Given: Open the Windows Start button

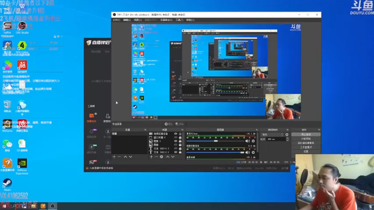Looking at the screenshot, I should pos(4,206).
